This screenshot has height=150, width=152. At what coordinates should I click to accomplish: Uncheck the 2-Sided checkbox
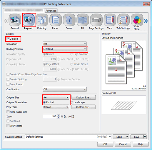point(8,39)
